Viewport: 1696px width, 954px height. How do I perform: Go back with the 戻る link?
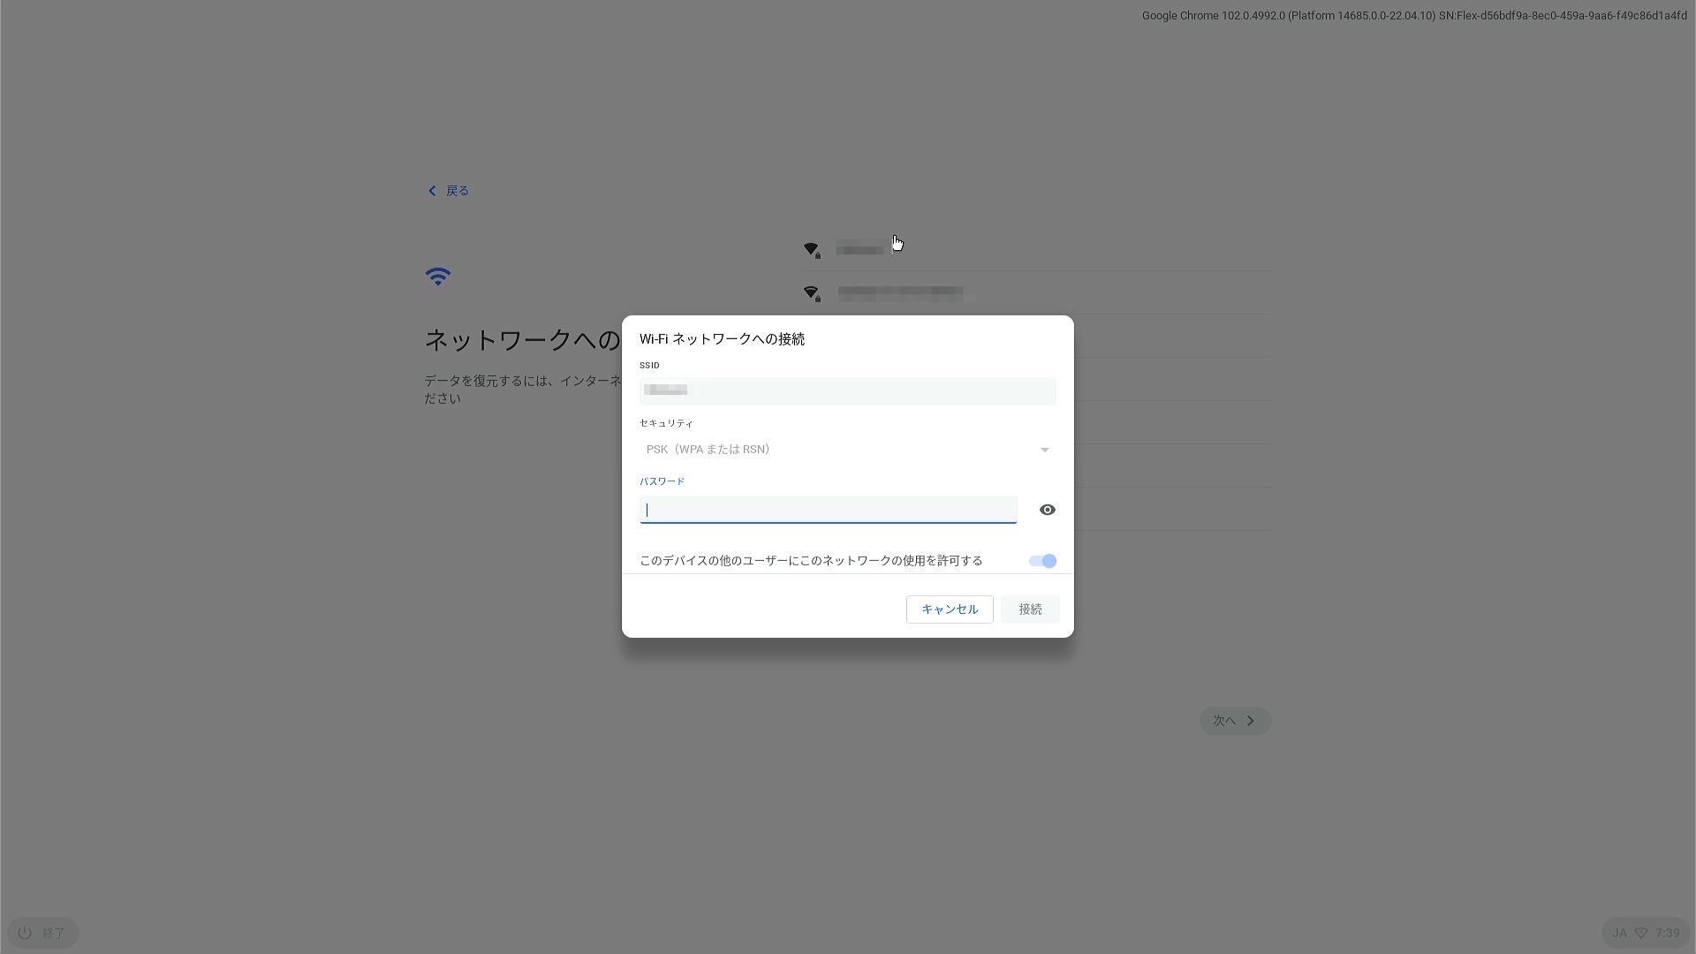pos(448,191)
